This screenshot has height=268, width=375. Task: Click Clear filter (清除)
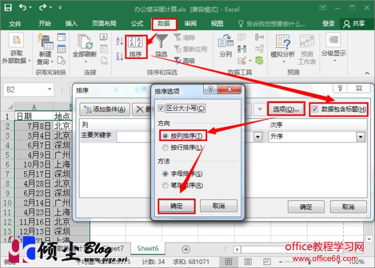pos(185,38)
